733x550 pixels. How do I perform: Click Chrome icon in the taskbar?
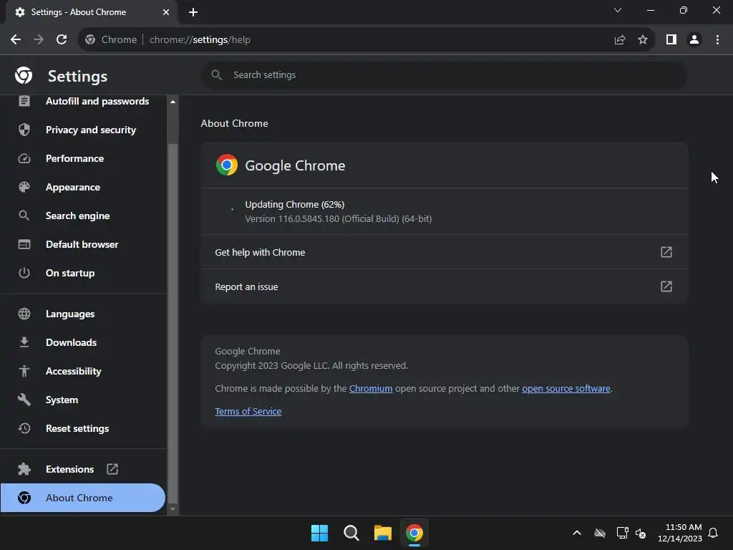point(414,533)
